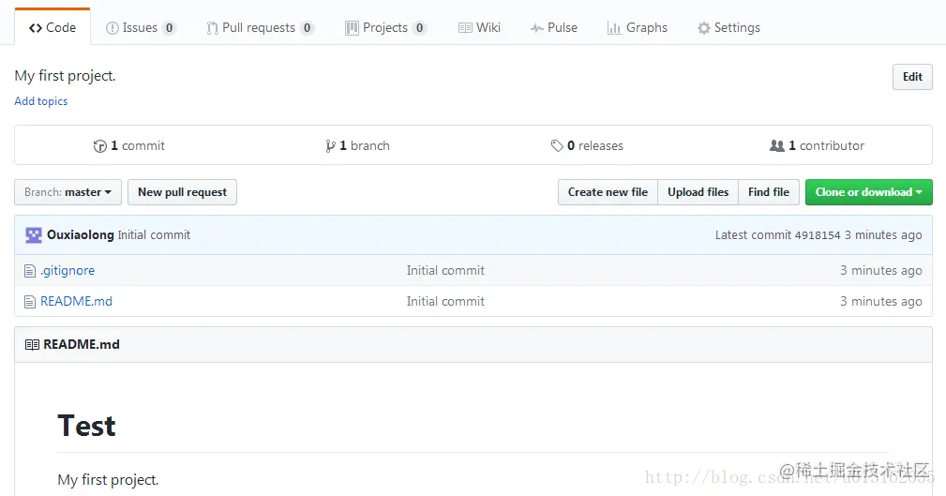Click the Upload files button
This screenshot has width=946, height=496.
[x=698, y=192]
